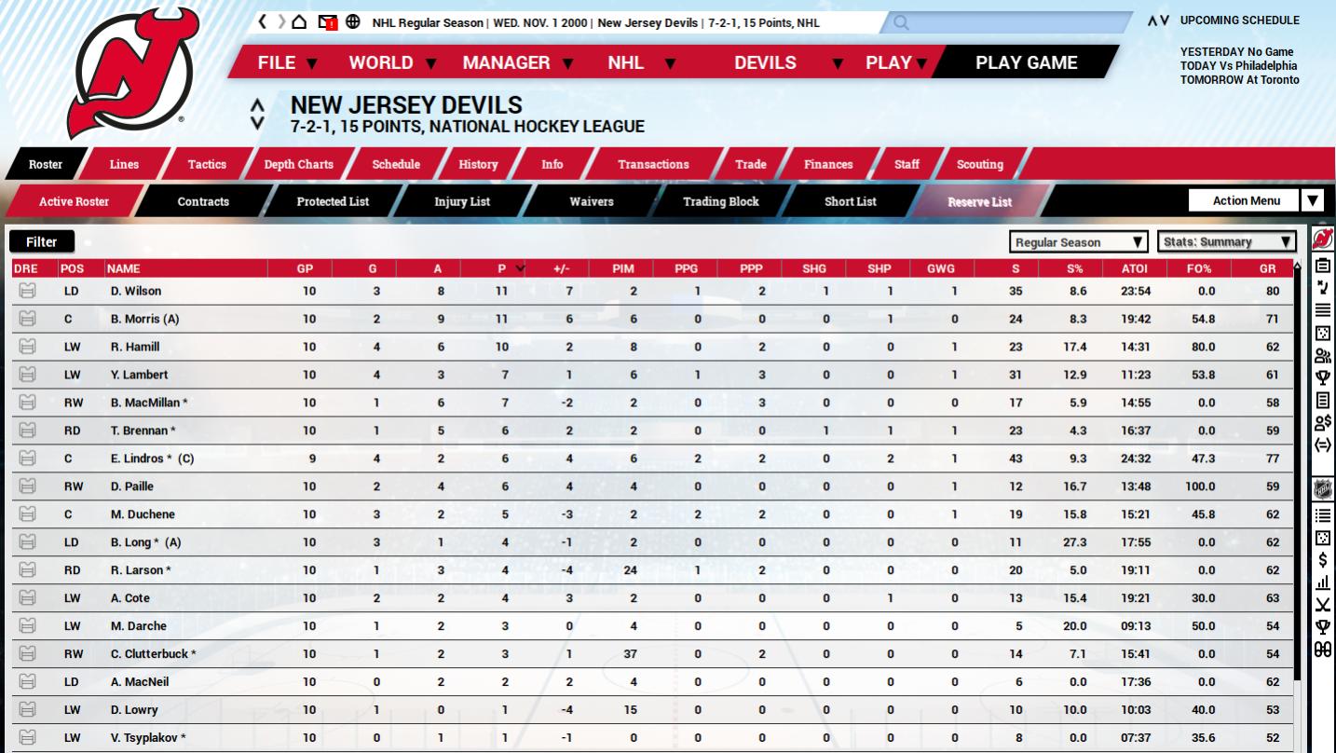Open the MANAGER menu
This screenshot has width=1336, height=753.
coord(518,62)
